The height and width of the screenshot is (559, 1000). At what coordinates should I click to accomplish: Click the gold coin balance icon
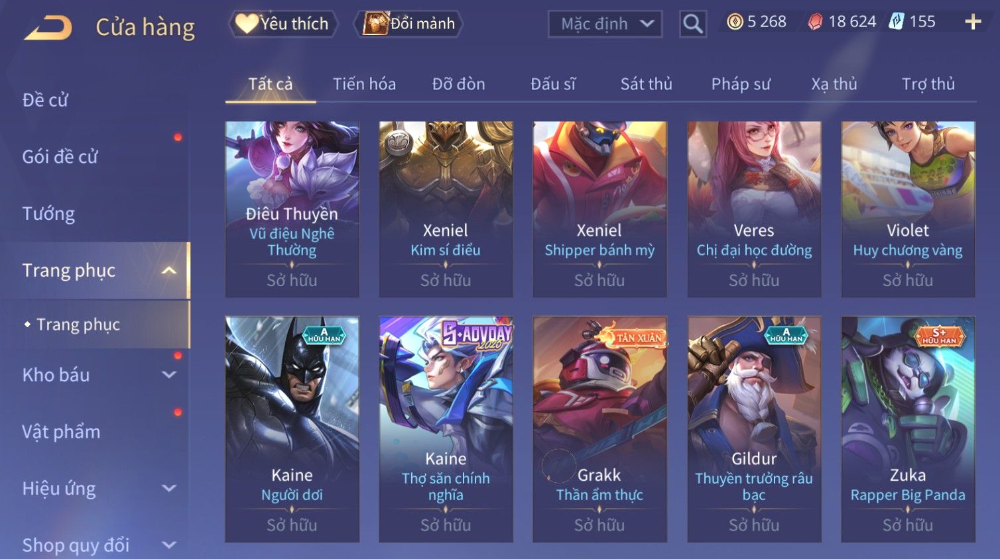(735, 22)
